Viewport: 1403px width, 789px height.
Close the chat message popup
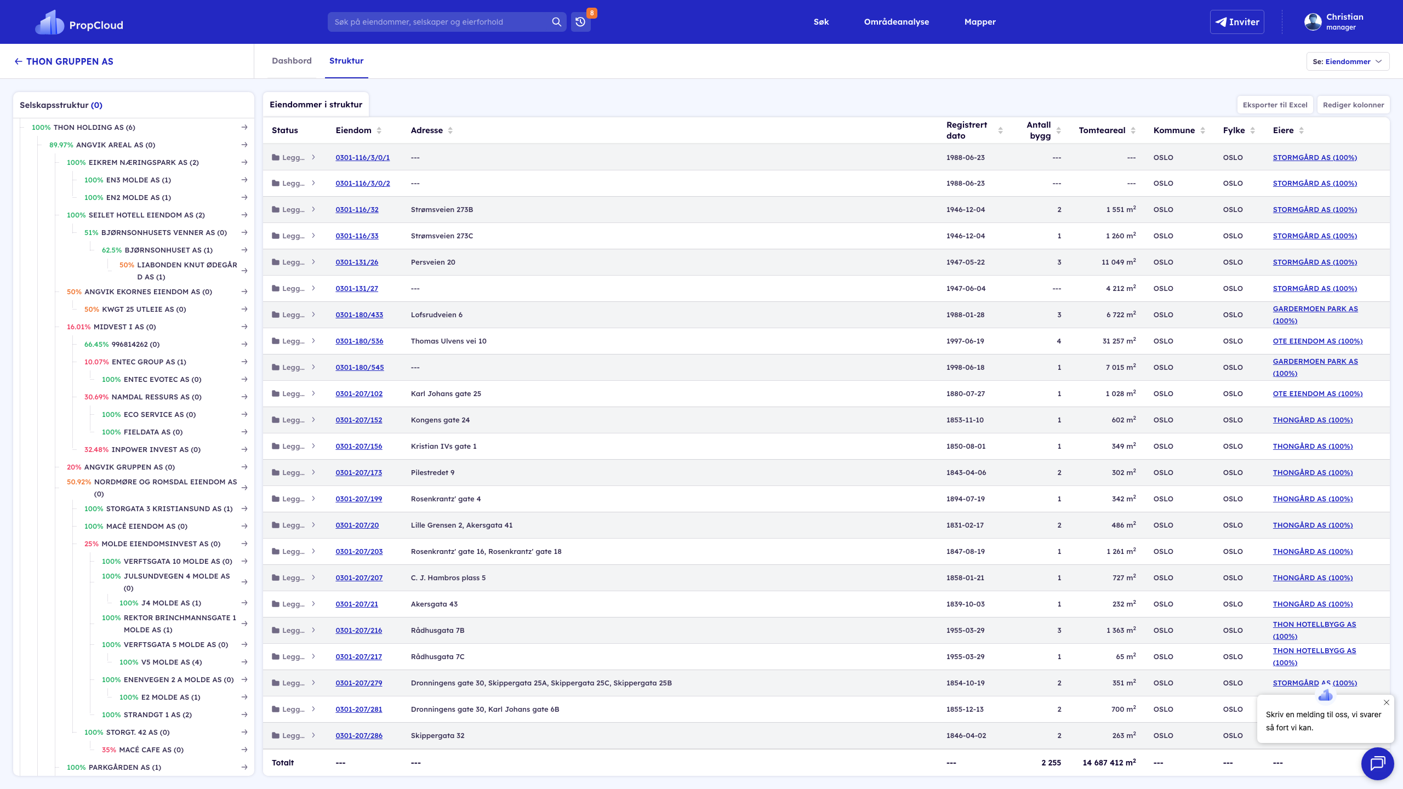coord(1386,702)
